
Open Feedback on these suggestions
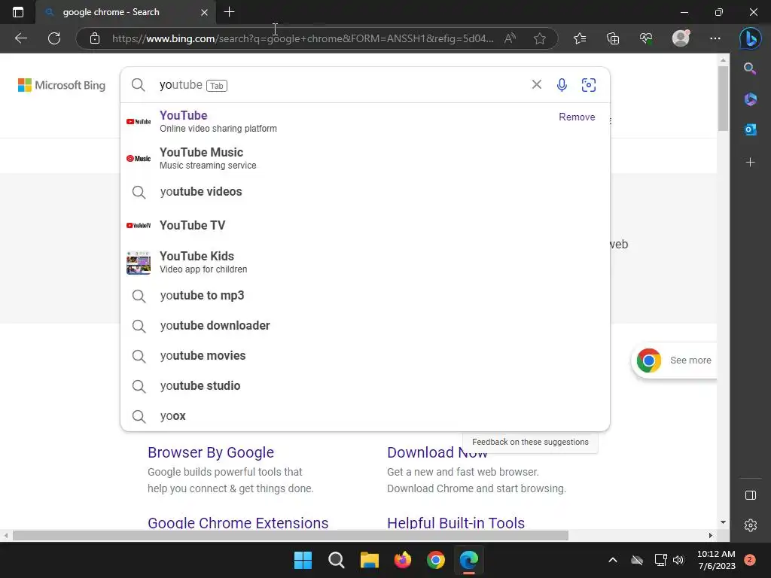pyautogui.click(x=530, y=442)
